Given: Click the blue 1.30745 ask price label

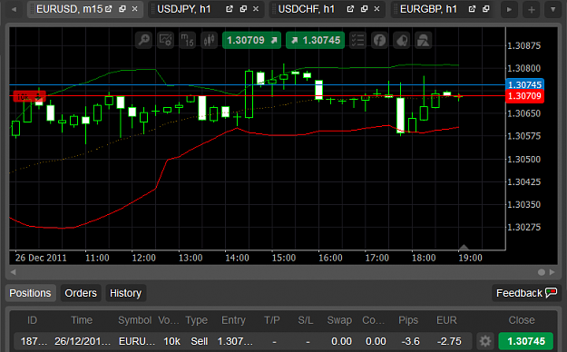Looking at the screenshot, I should pos(524,84).
